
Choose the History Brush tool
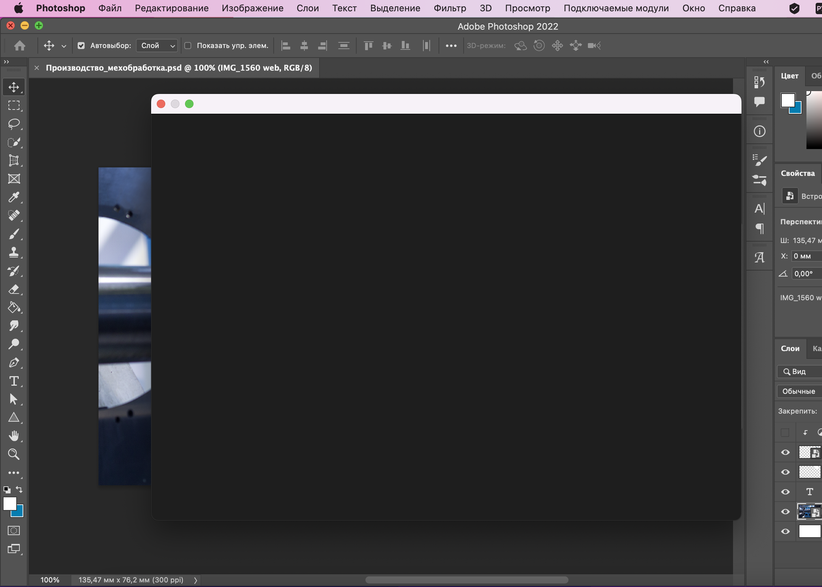click(x=14, y=271)
